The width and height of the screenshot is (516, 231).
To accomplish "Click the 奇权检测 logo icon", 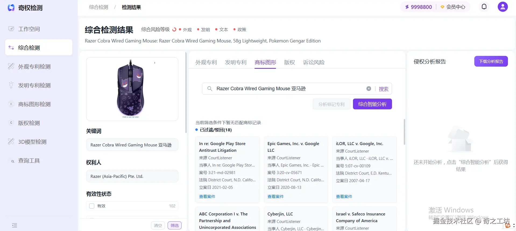I will pyautogui.click(x=11, y=8).
